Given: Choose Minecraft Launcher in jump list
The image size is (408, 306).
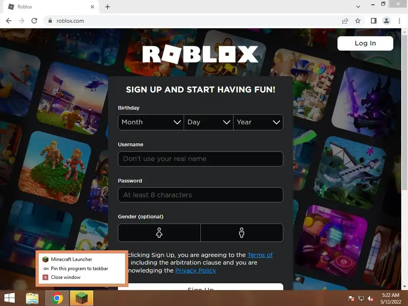Looking at the screenshot, I should coord(82,259).
